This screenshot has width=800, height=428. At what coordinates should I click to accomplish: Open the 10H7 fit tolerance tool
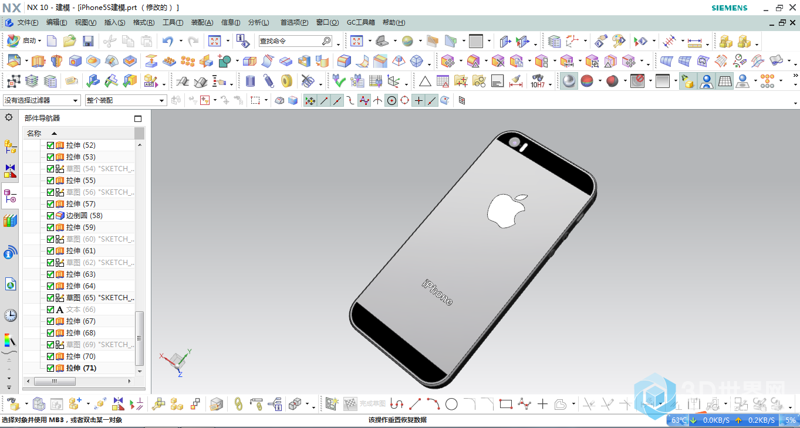[x=538, y=81]
